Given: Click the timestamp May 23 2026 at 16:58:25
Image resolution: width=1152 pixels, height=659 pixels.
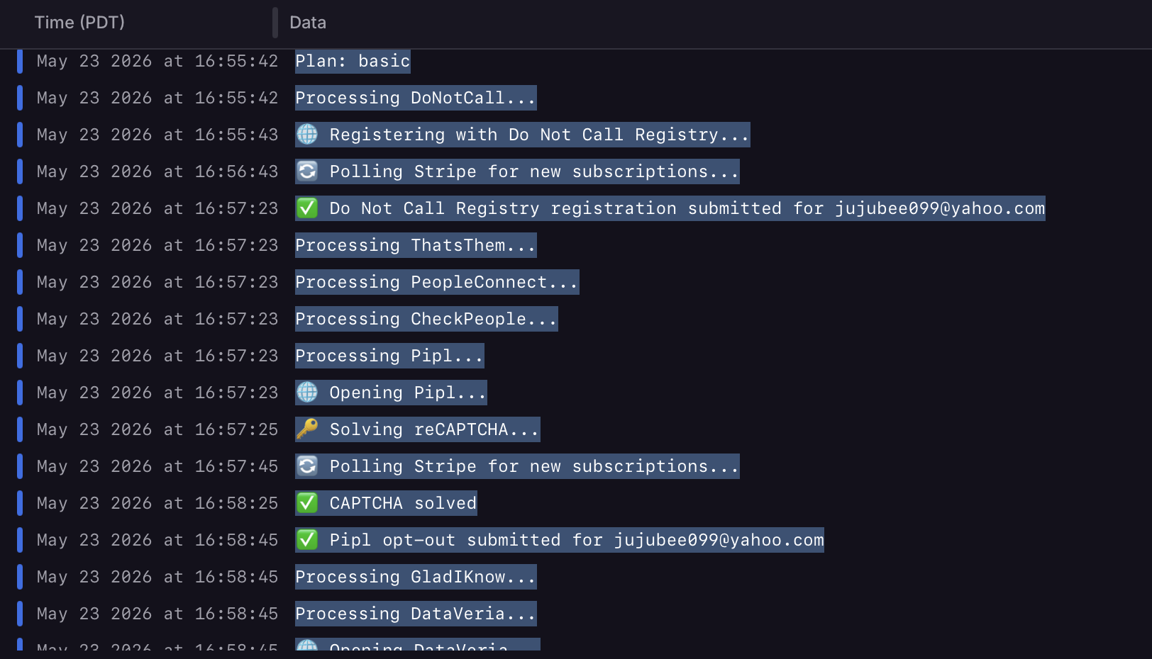Looking at the screenshot, I should tap(157, 503).
